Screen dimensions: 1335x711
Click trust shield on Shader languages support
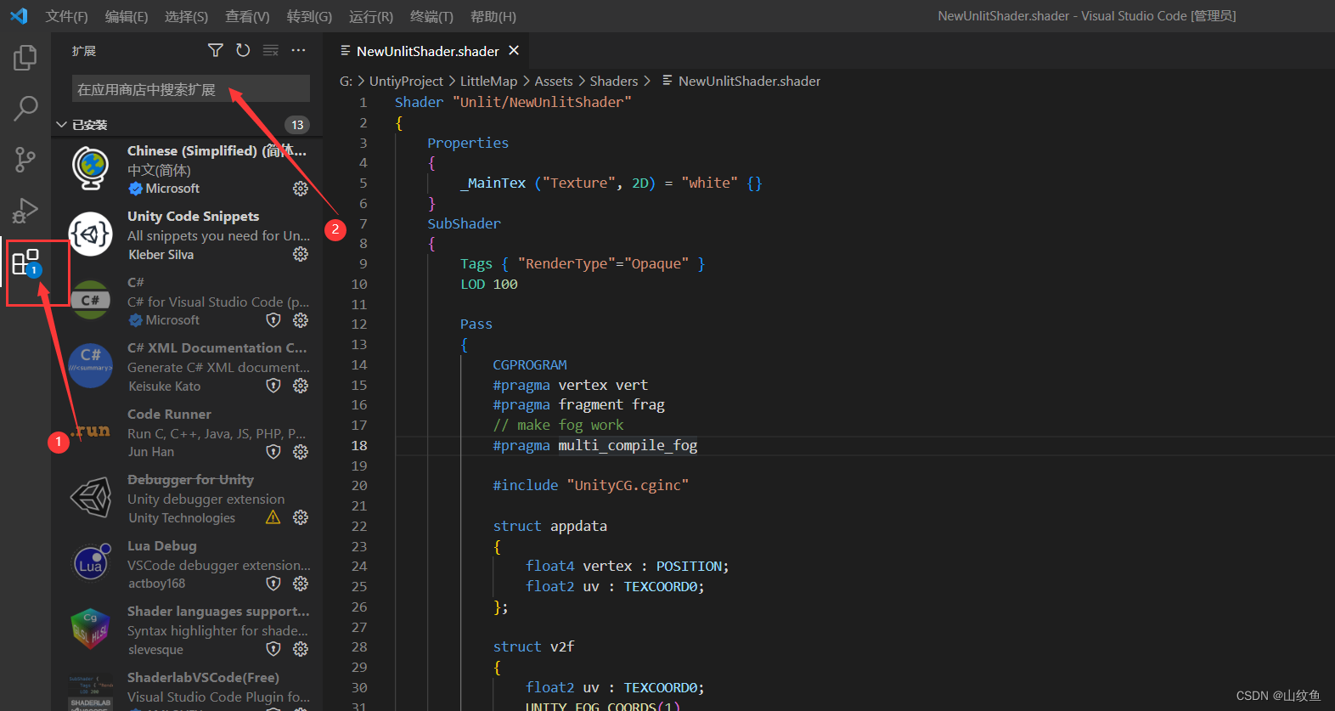point(273,649)
